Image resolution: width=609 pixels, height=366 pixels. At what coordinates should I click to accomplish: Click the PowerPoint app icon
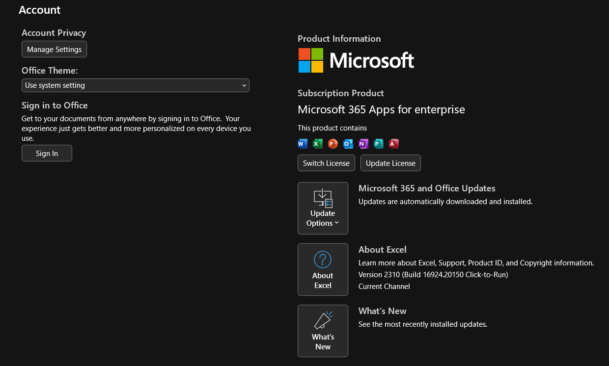coord(333,144)
